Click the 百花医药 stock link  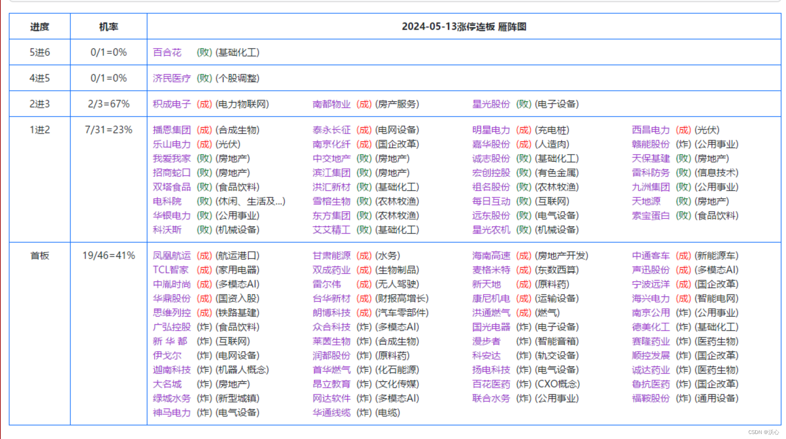pyautogui.click(x=491, y=384)
